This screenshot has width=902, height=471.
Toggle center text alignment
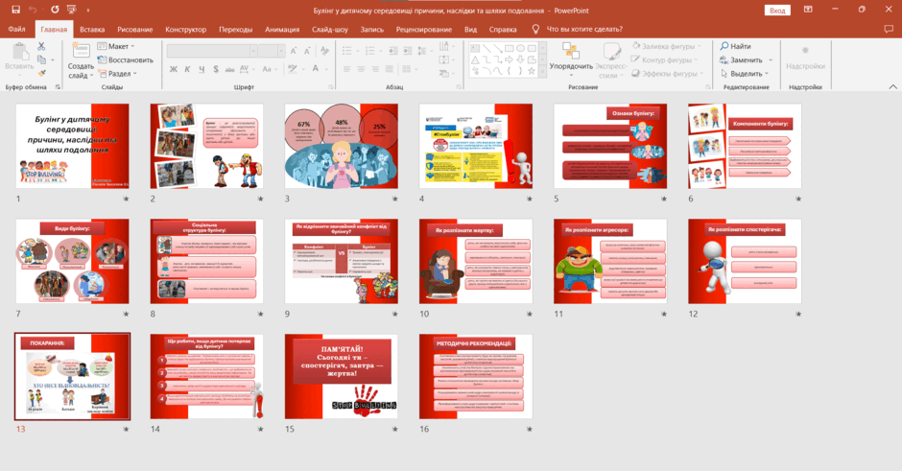361,69
